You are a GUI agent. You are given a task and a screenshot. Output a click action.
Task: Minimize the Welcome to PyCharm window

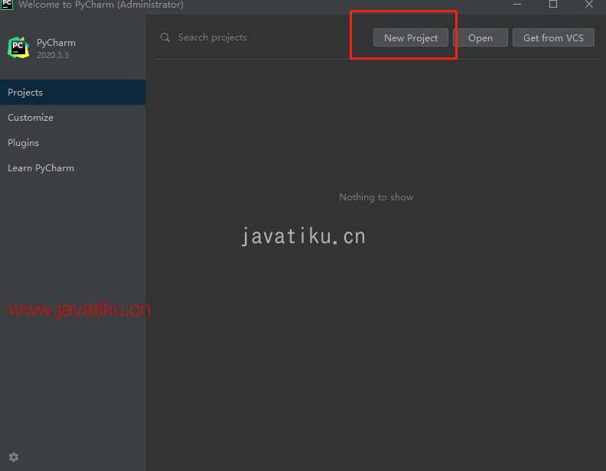[517, 5]
